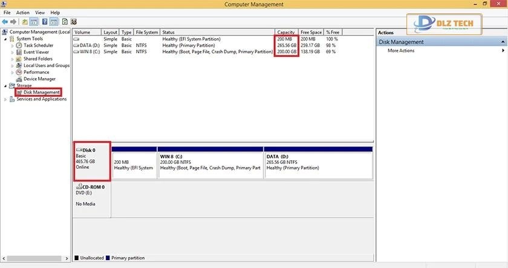Select Disk Management in the tree
The height and width of the screenshot is (268, 508).
click(42, 93)
